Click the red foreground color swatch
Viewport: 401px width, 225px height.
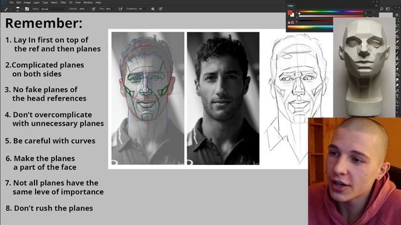pyautogui.click(x=290, y=12)
